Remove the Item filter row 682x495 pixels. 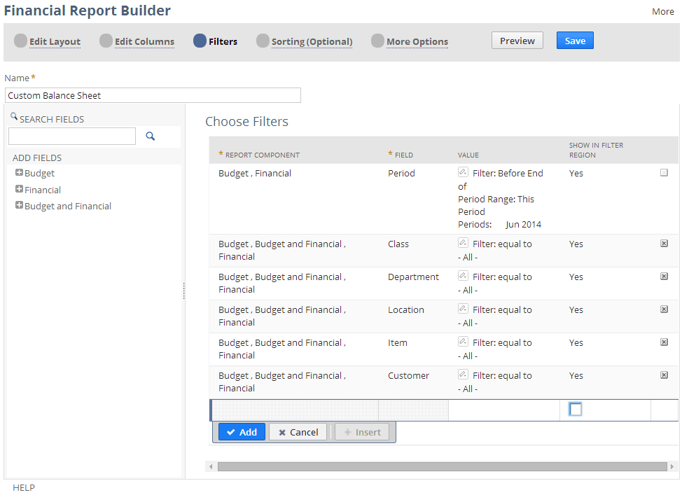pyautogui.click(x=664, y=342)
